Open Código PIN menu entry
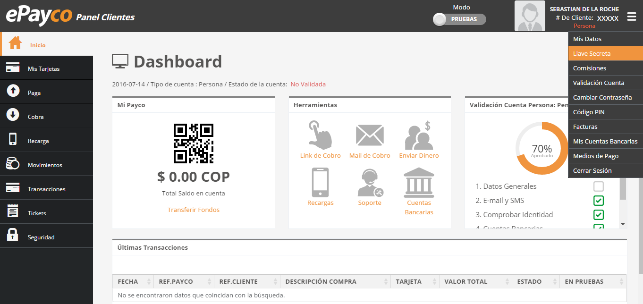Screen dimensions: 643x304 point(606,112)
